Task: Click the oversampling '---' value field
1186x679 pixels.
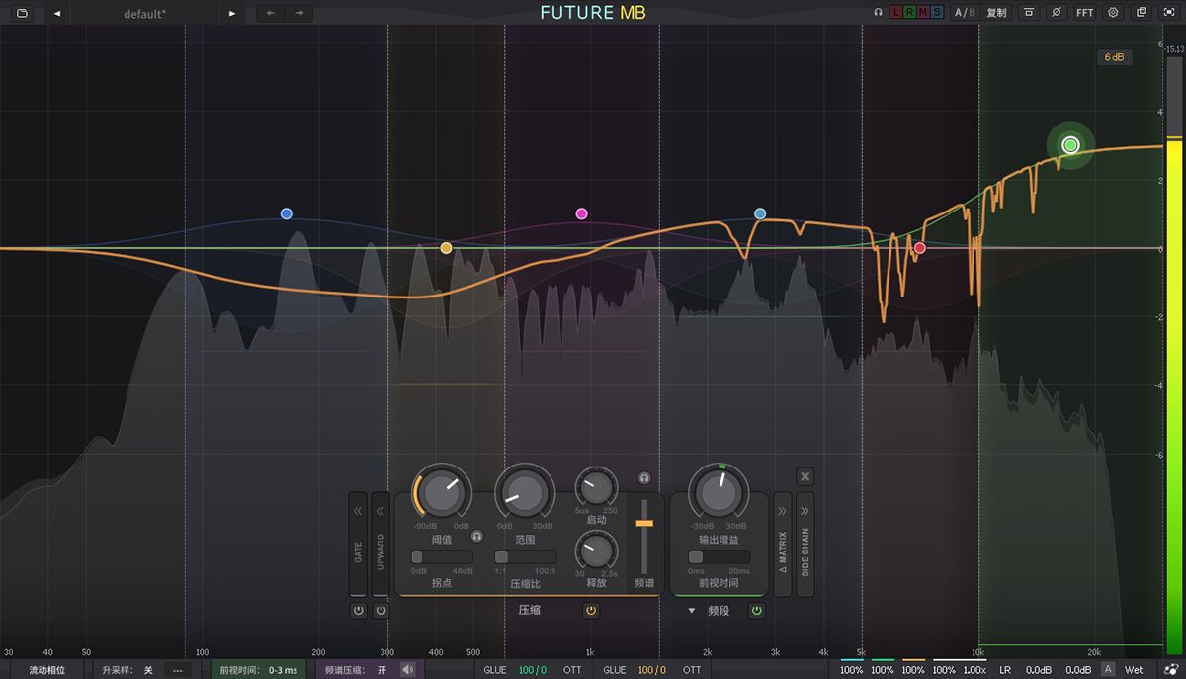Action: [178, 670]
